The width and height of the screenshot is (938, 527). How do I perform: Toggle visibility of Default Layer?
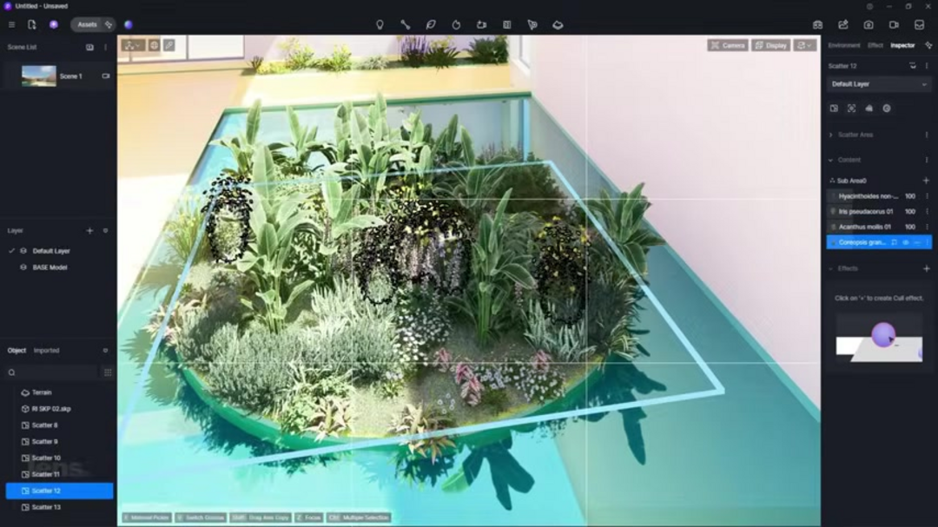23,251
